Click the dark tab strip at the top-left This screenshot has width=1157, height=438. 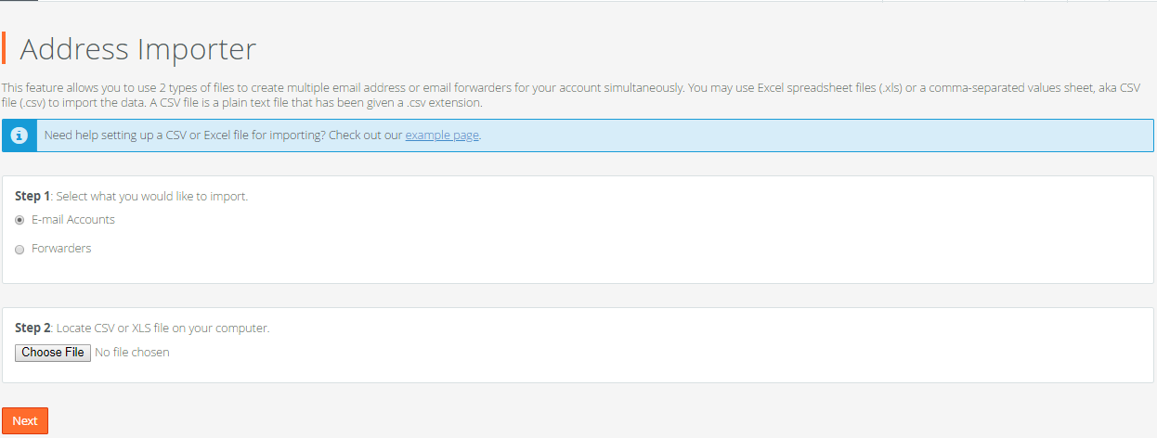click(19, 1)
